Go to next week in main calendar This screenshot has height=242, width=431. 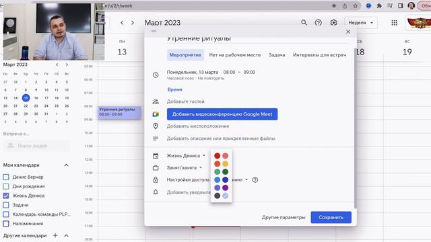(x=133, y=23)
